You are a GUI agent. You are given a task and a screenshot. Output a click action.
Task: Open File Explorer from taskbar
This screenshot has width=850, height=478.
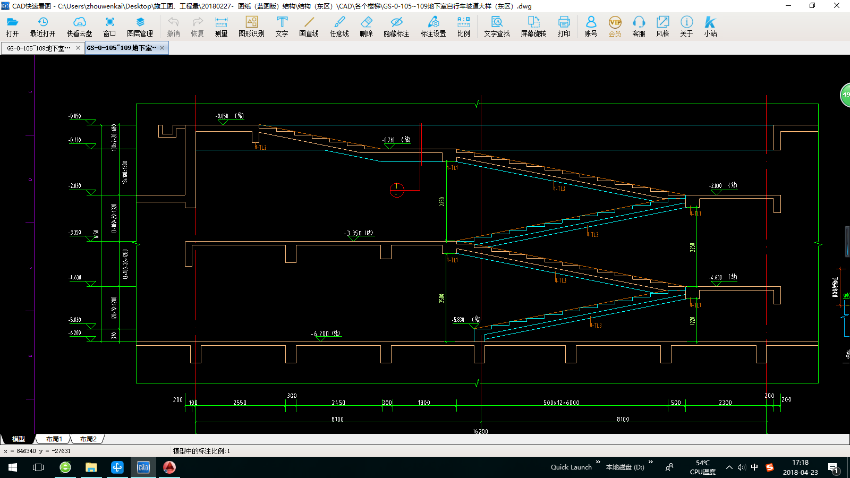[x=91, y=467]
